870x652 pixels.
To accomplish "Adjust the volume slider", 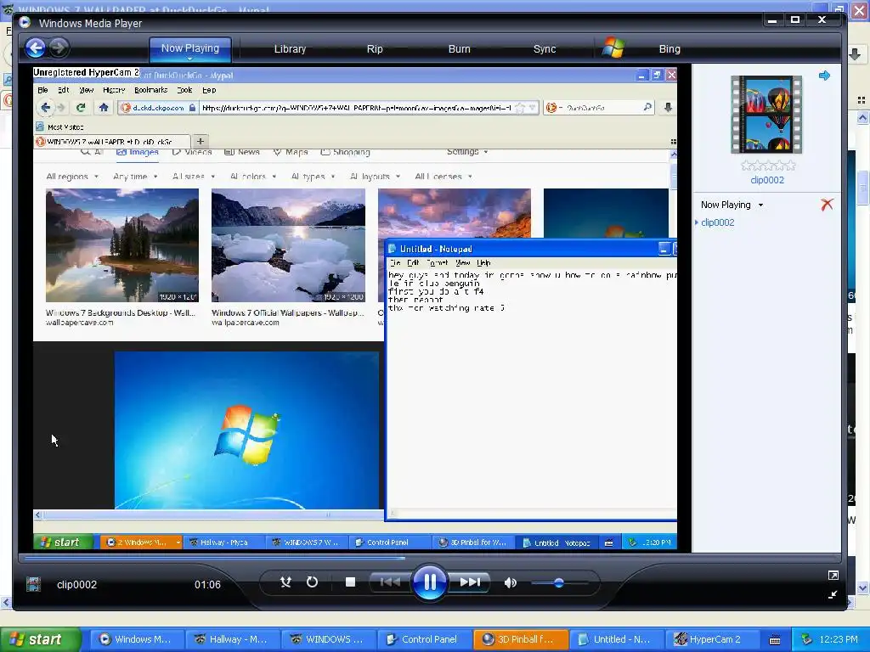I will (559, 582).
